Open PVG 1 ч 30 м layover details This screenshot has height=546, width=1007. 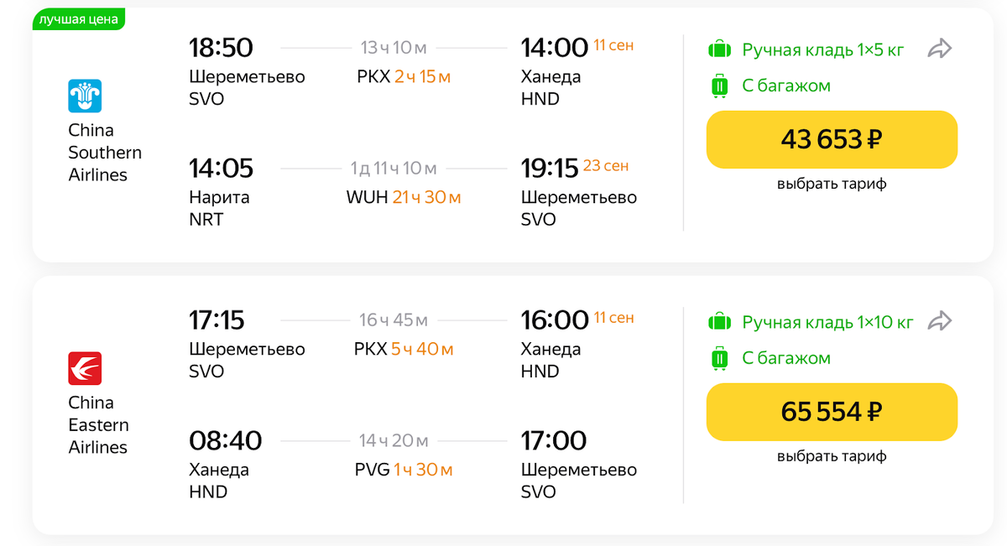[404, 470]
